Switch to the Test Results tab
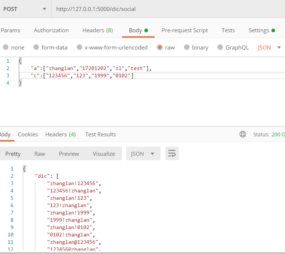 (101, 135)
